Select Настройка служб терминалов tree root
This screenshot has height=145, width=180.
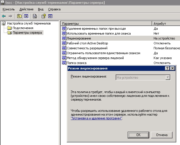tap(29, 23)
